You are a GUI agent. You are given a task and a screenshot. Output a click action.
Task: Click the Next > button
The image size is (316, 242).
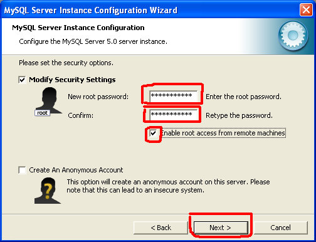tap(221, 228)
